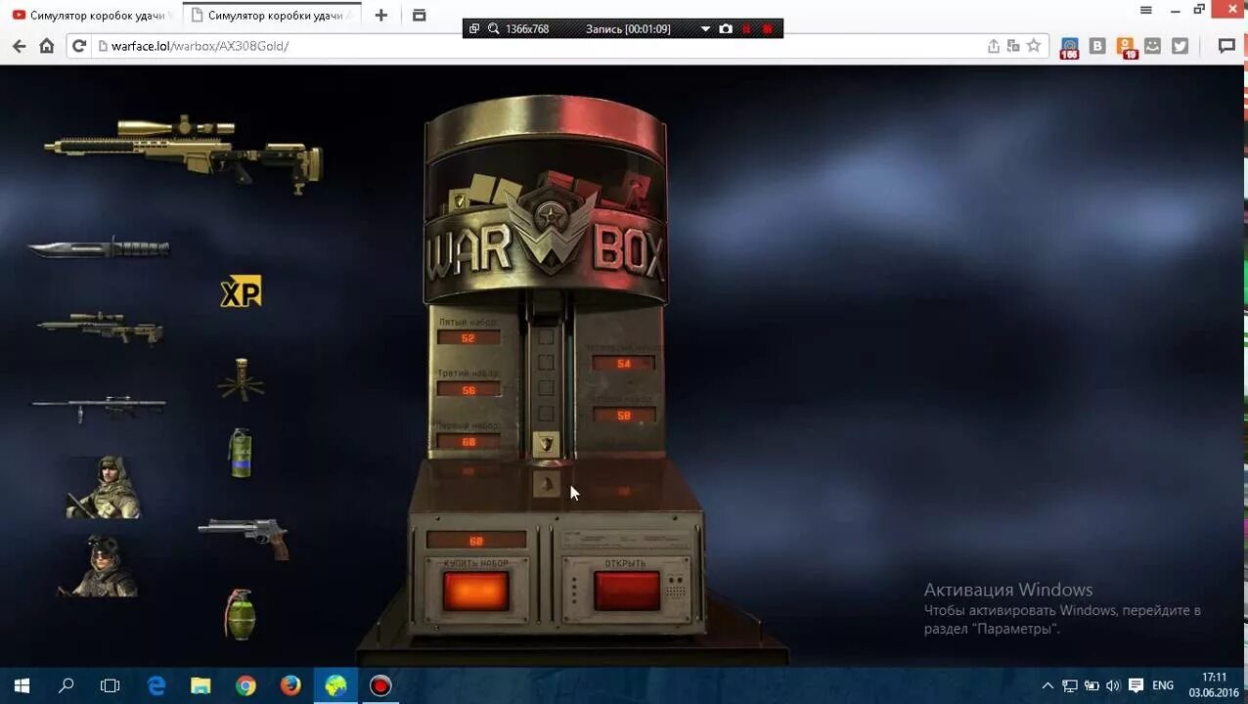The width and height of the screenshot is (1248, 704).
Task: Open Task View on the taskbar
Action: click(111, 685)
